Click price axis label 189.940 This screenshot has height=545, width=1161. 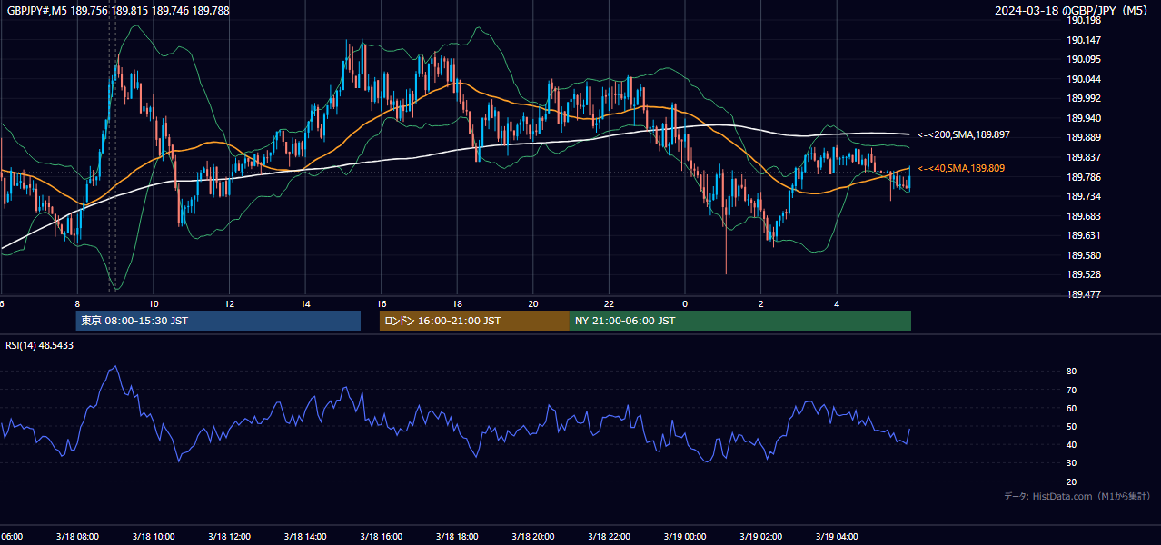click(x=1085, y=118)
